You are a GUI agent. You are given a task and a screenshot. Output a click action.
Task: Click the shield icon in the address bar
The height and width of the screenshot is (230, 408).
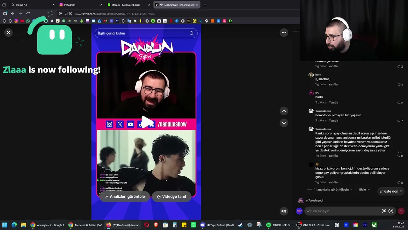pyautogui.click(x=60, y=14)
